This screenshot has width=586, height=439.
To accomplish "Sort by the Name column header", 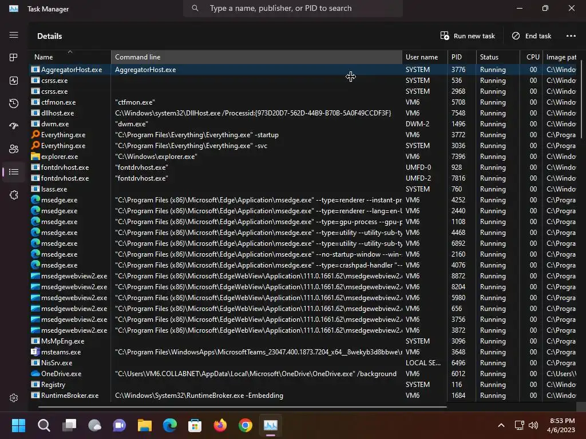I will (70, 57).
